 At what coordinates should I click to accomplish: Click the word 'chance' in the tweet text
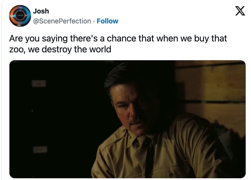tap(121, 38)
